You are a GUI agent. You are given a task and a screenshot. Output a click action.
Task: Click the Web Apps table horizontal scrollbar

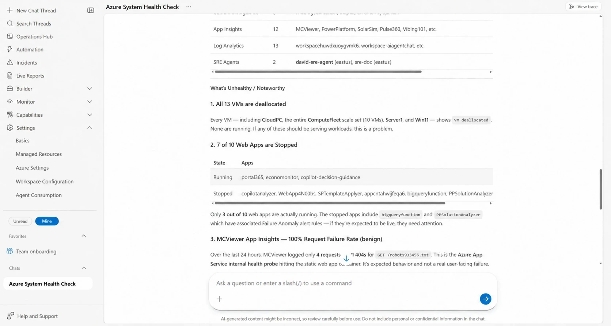[x=330, y=203]
